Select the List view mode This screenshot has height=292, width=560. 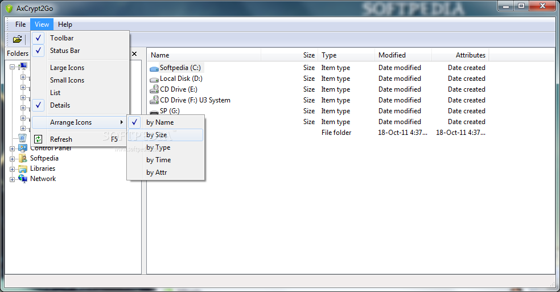[80, 93]
